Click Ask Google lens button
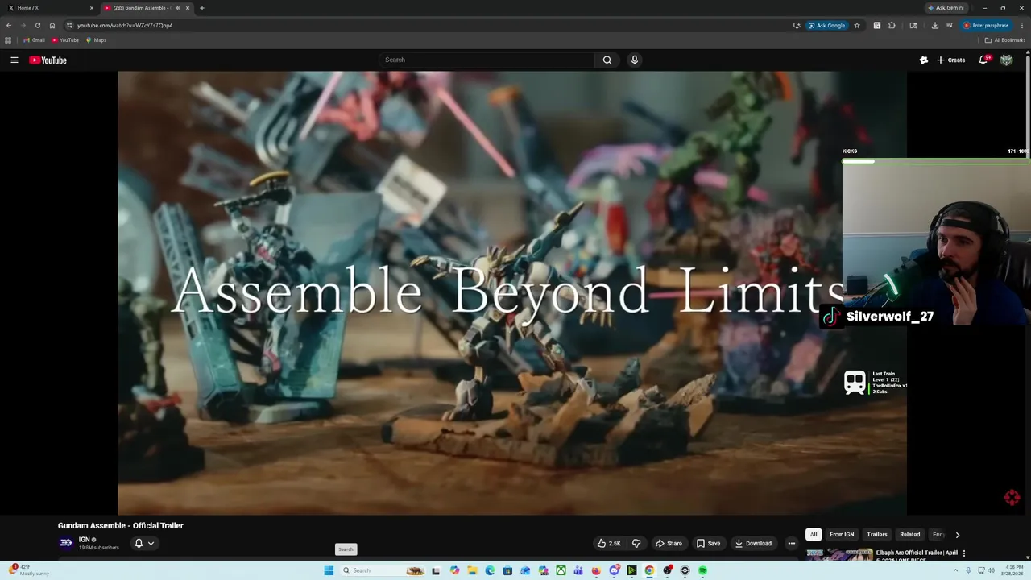Image resolution: width=1031 pixels, height=580 pixels. click(x=826, y=25)
